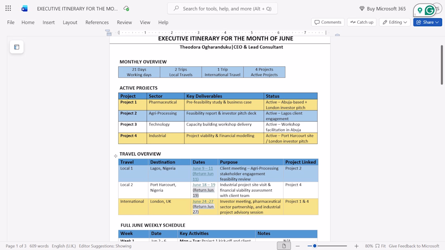The image size is (445, 250).
Task: Click the search box for tools and help
Action: click(x=222, y=8)
